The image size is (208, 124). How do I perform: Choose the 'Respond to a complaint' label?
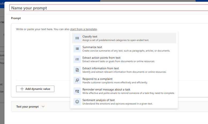97,79
